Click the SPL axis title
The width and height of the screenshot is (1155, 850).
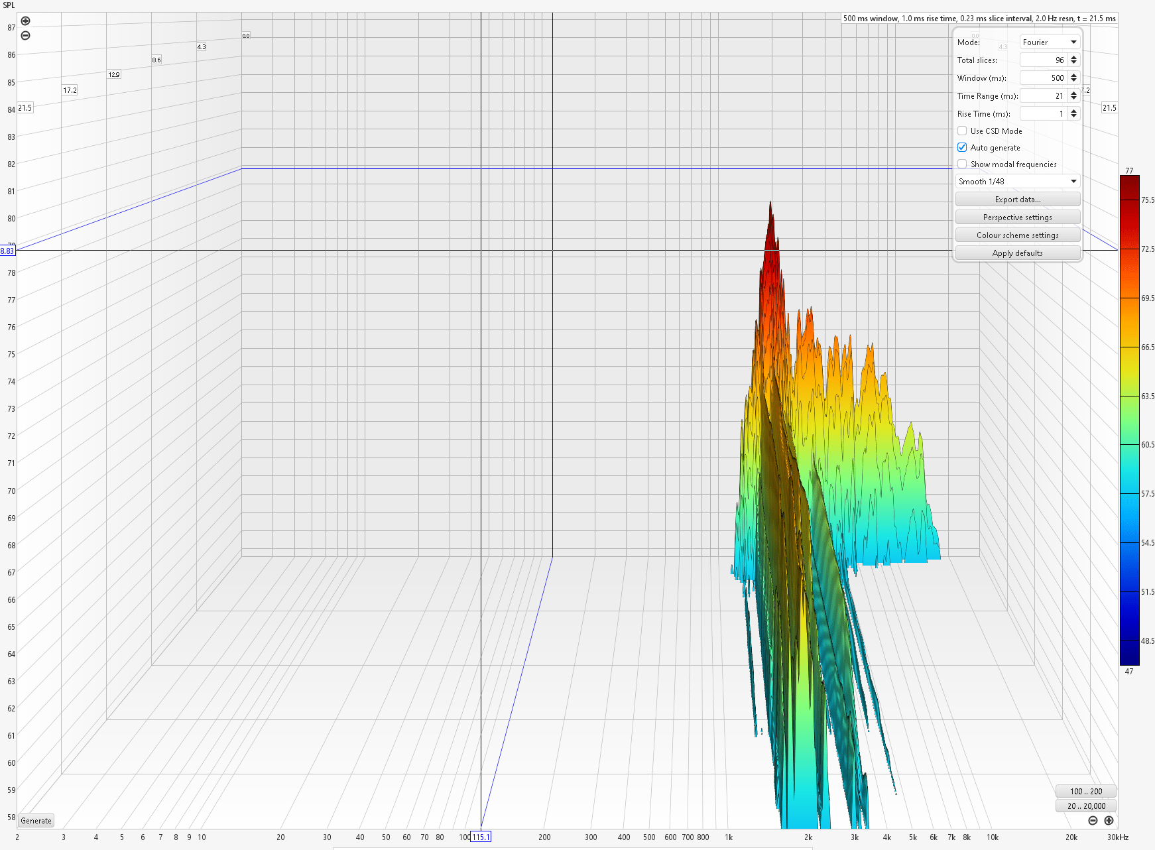[x=9, y=5]
